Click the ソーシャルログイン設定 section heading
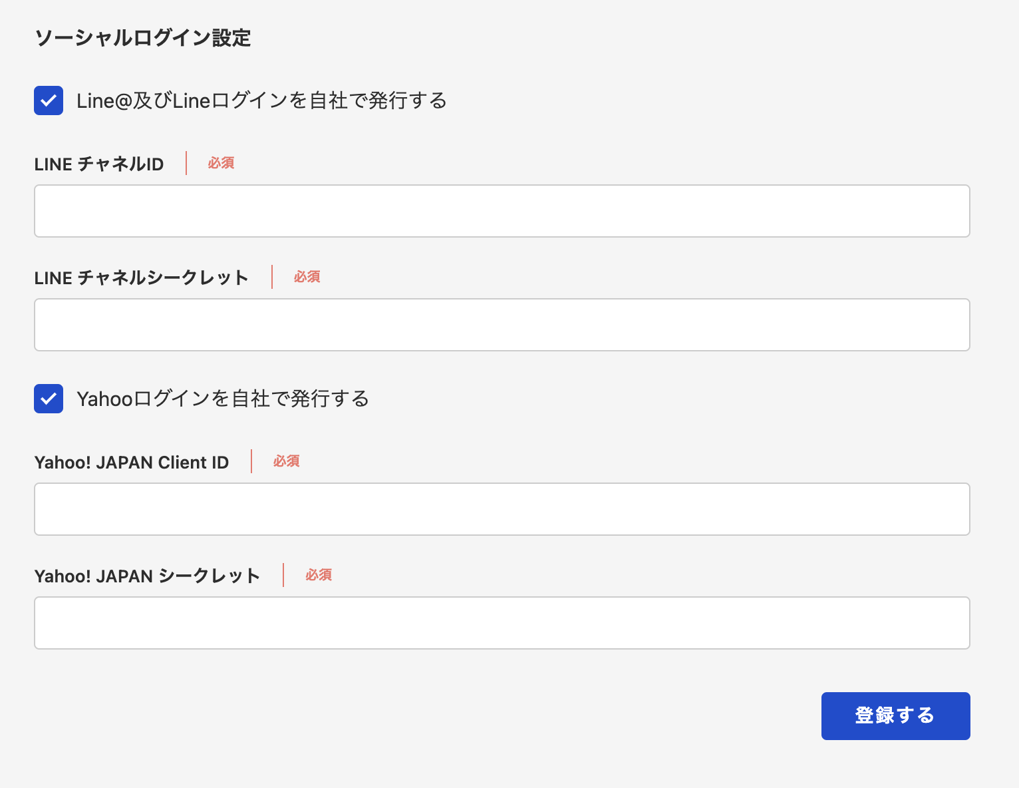This screenshot has height=788, width=1019. (142, 38)
